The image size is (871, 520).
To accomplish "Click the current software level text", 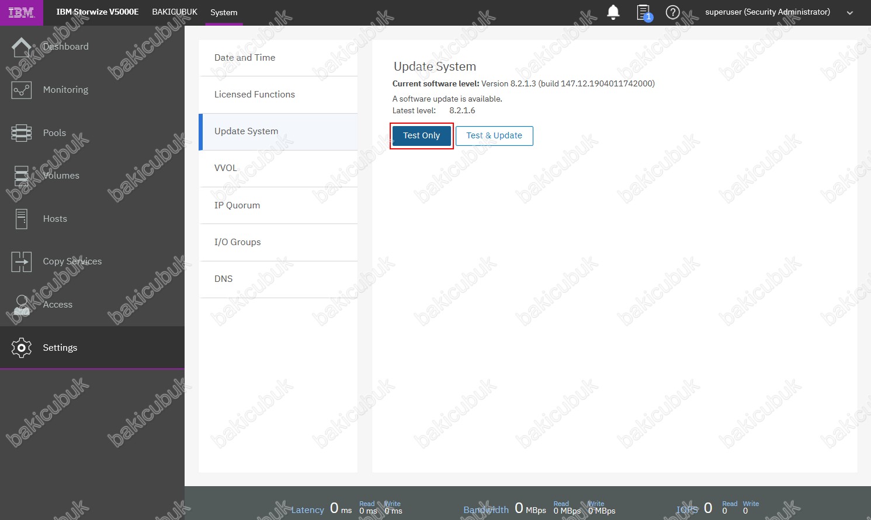I will point(523,83).
